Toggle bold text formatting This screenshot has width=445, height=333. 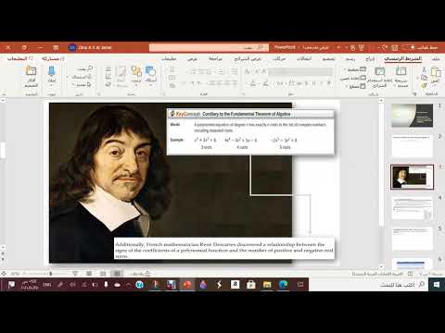tap(329, 83)
